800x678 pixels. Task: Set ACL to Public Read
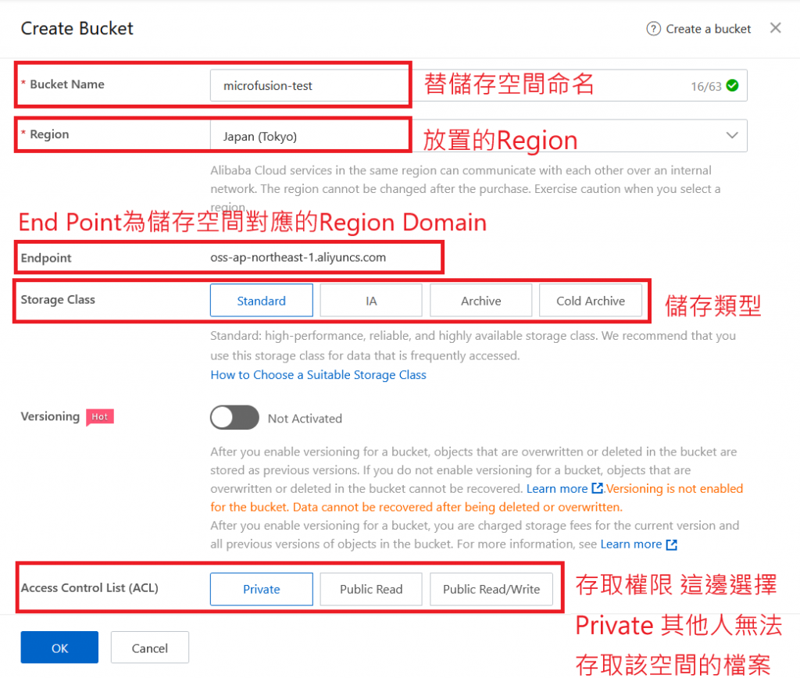point(371,589)
